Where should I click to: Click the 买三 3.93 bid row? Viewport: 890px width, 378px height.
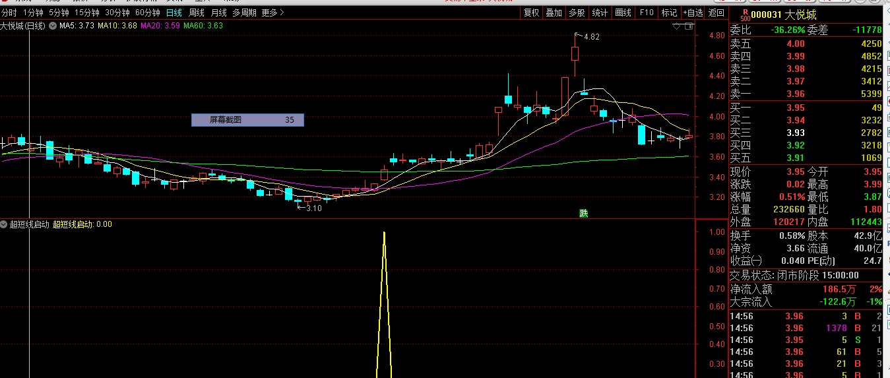pos(806,133)
